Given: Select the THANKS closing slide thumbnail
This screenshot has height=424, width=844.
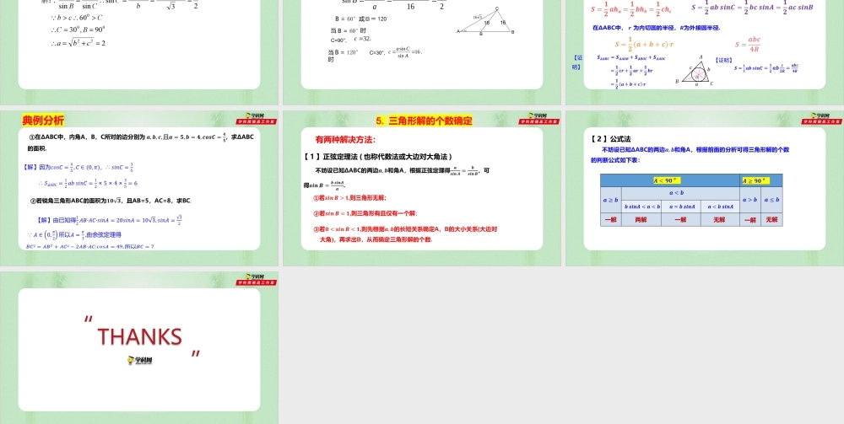Looking at the screenshot, I should click(139, 347).
